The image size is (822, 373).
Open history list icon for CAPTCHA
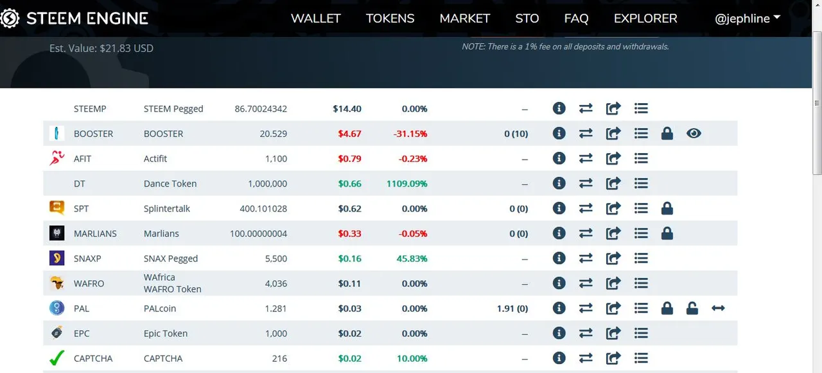[x=640, y=358]
